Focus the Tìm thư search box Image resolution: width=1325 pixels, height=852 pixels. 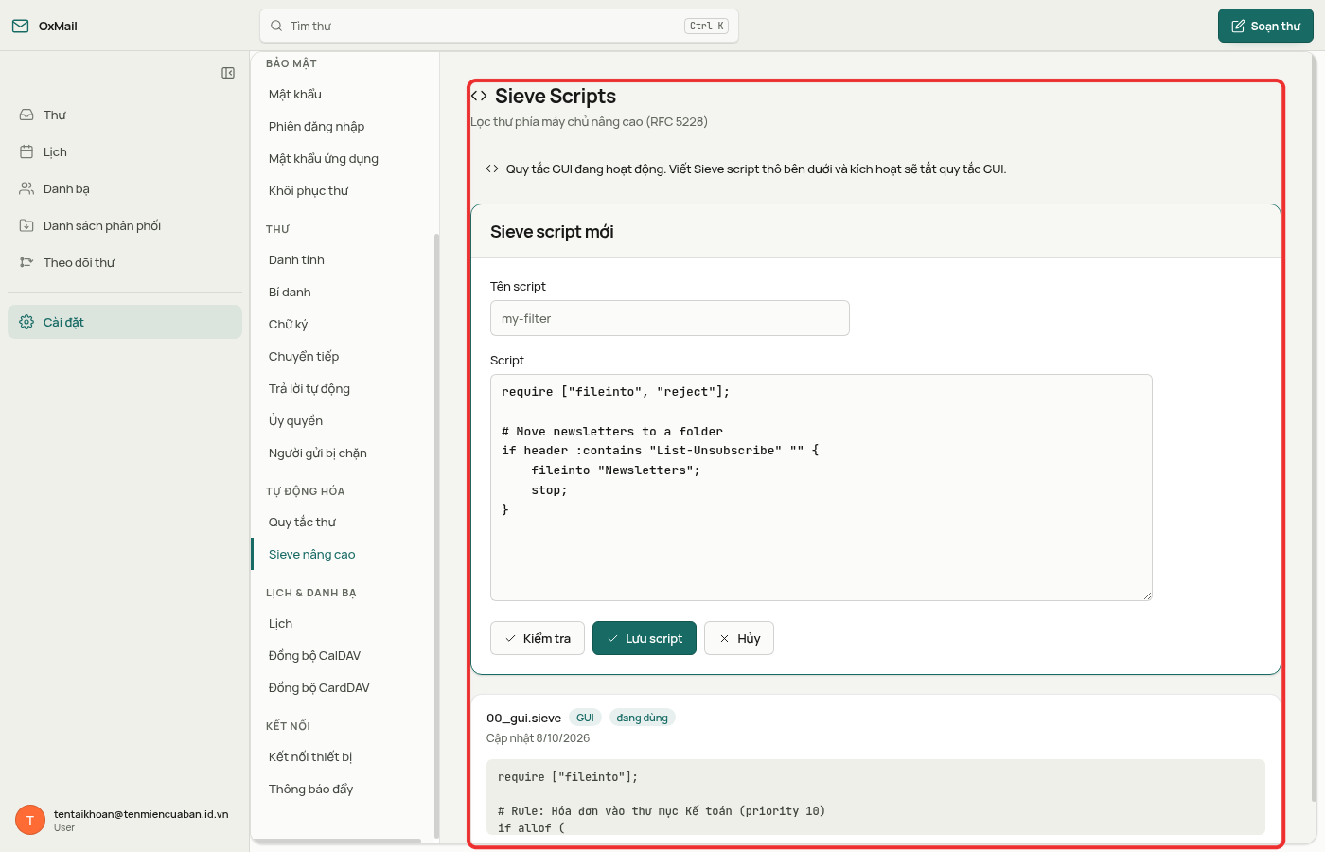tap(499, 26)
